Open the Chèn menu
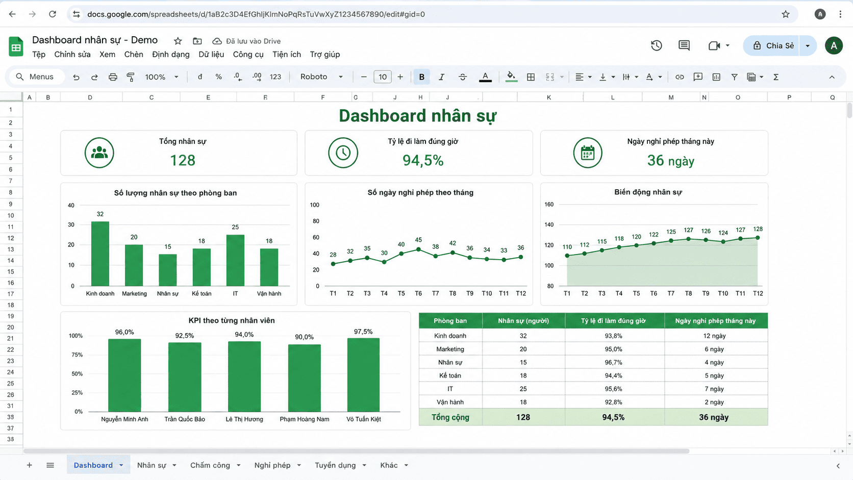The width and height of the screenshot is (853, 480). click(x=134, y=55)
